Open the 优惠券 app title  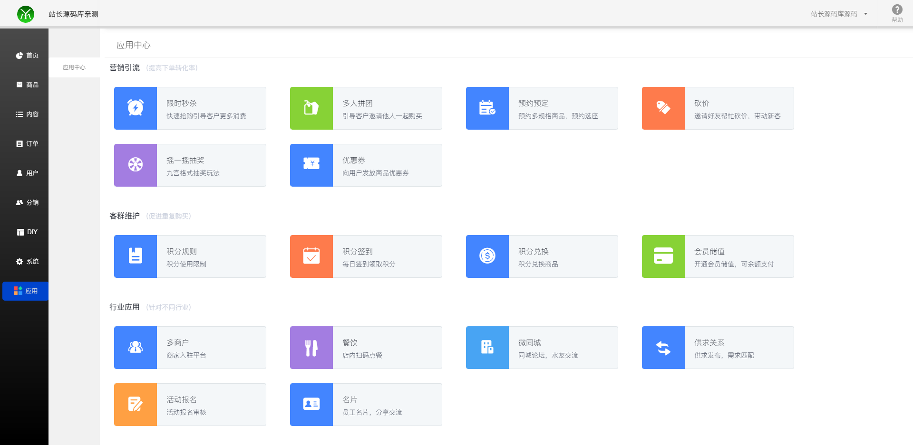[x=354, y=161]
